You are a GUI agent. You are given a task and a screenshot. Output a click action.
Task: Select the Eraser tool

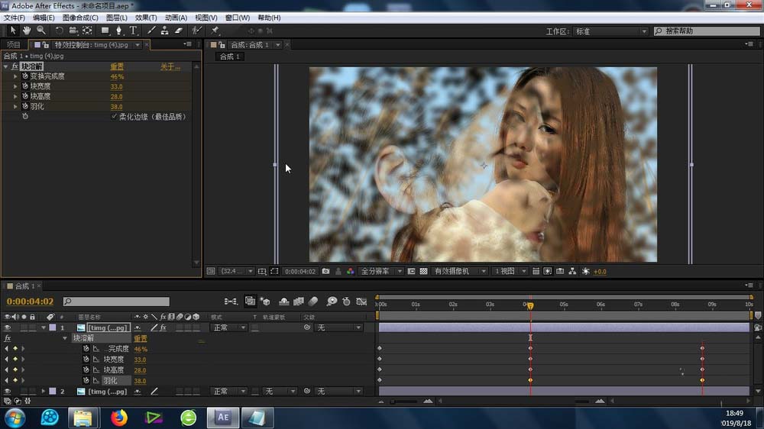tap(179, 31)
